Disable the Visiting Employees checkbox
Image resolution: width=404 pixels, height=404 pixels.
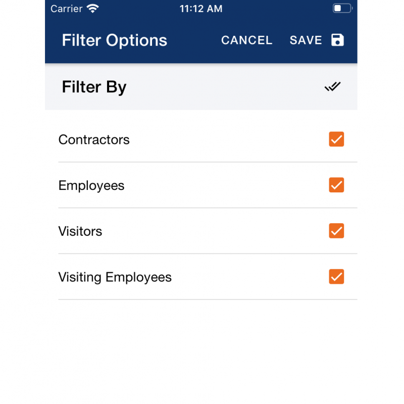tap(336, 277)
